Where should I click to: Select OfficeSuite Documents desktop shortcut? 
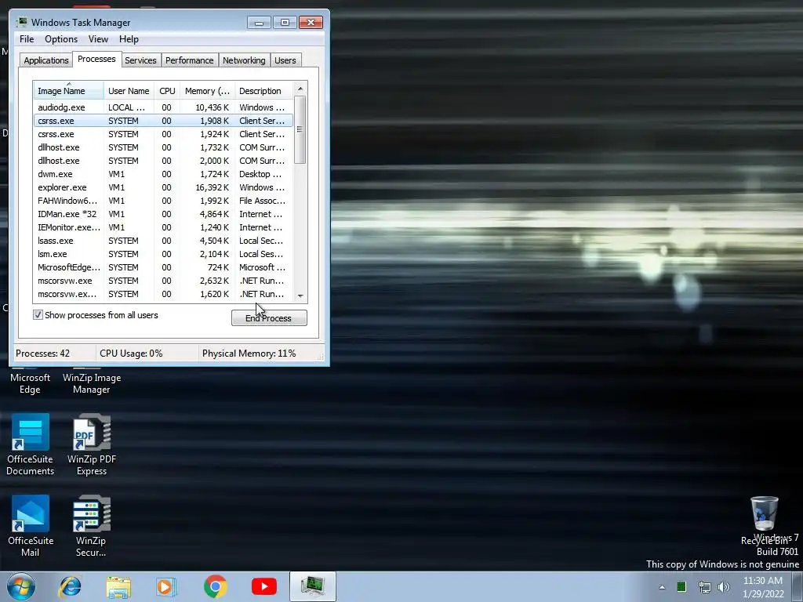pyautogui.click(x=31, y=444)
